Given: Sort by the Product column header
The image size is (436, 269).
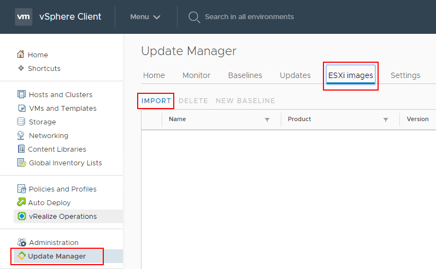Looking at the screenshot, I should coord(299,119).
